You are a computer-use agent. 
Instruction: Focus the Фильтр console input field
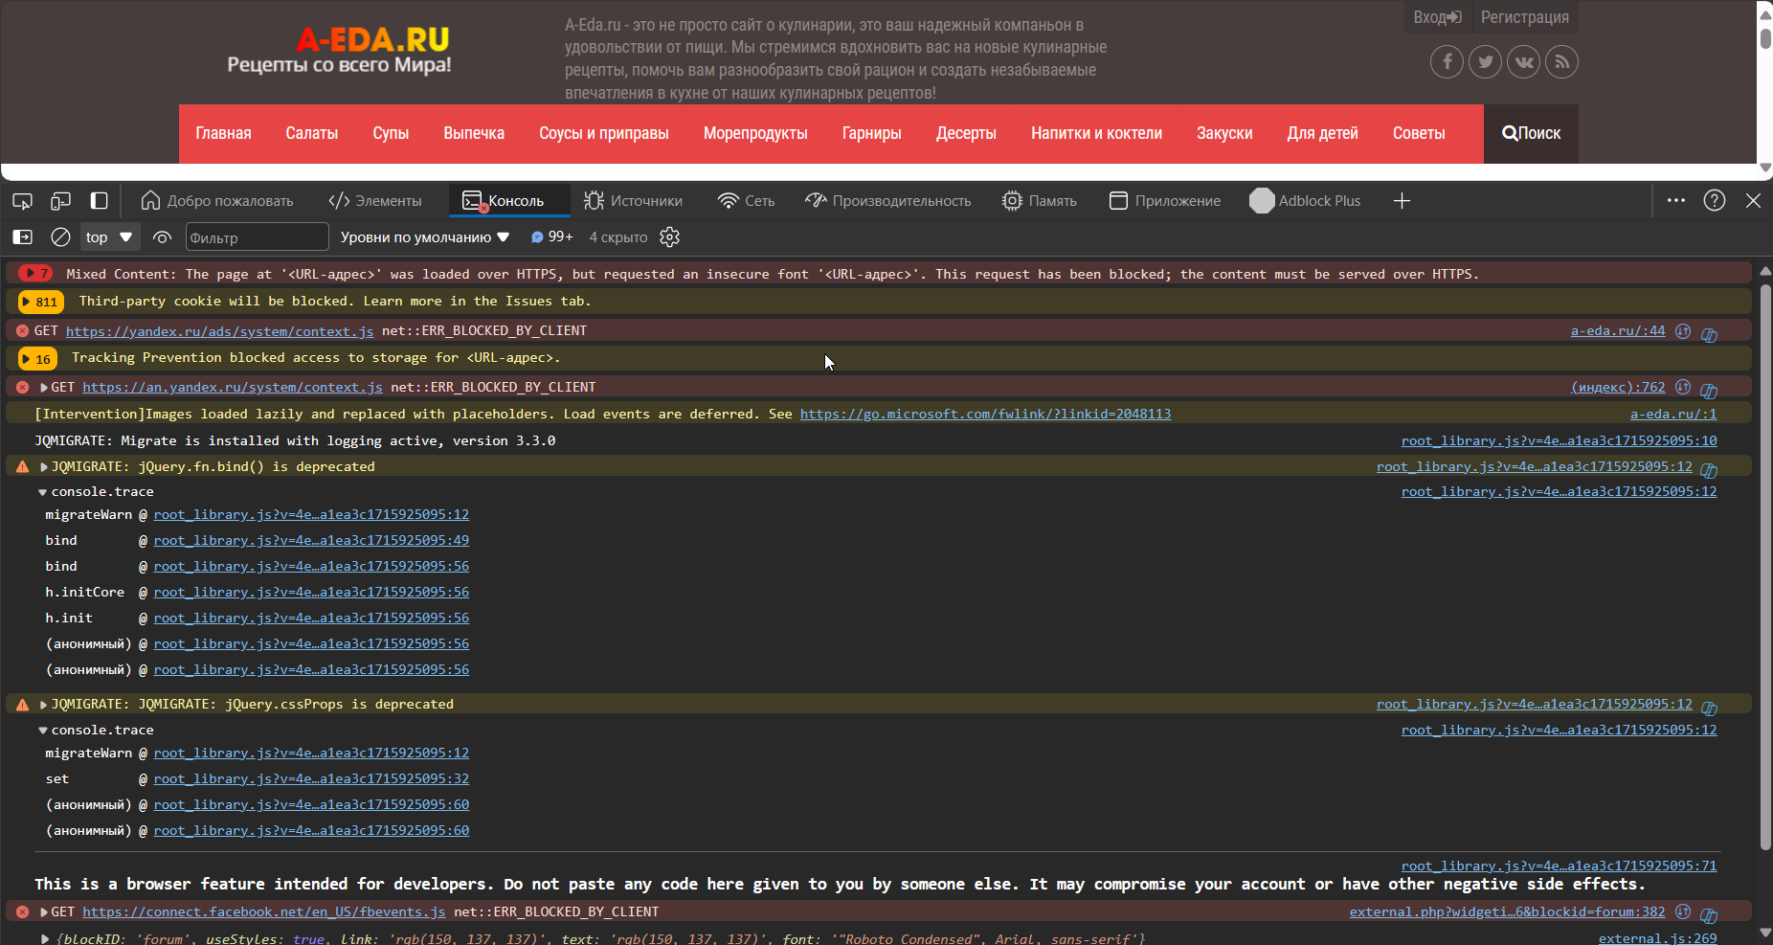coord(257,237)
